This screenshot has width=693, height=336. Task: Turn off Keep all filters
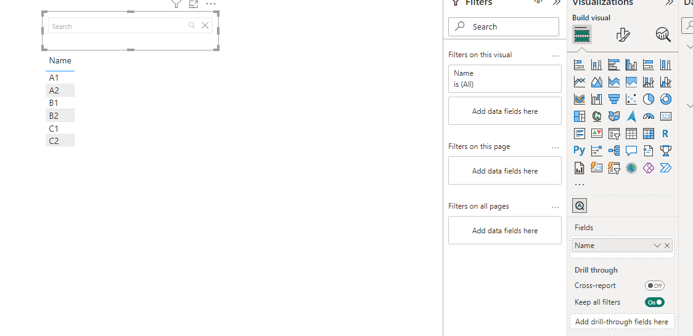tap(655, 303)
